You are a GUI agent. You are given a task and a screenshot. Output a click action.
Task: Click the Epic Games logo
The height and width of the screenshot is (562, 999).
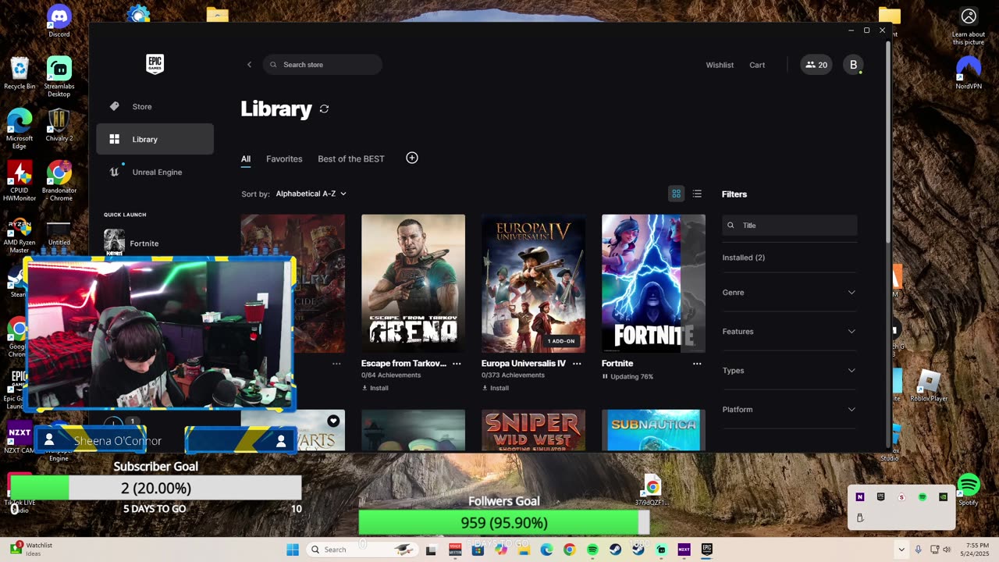point(155,64)
